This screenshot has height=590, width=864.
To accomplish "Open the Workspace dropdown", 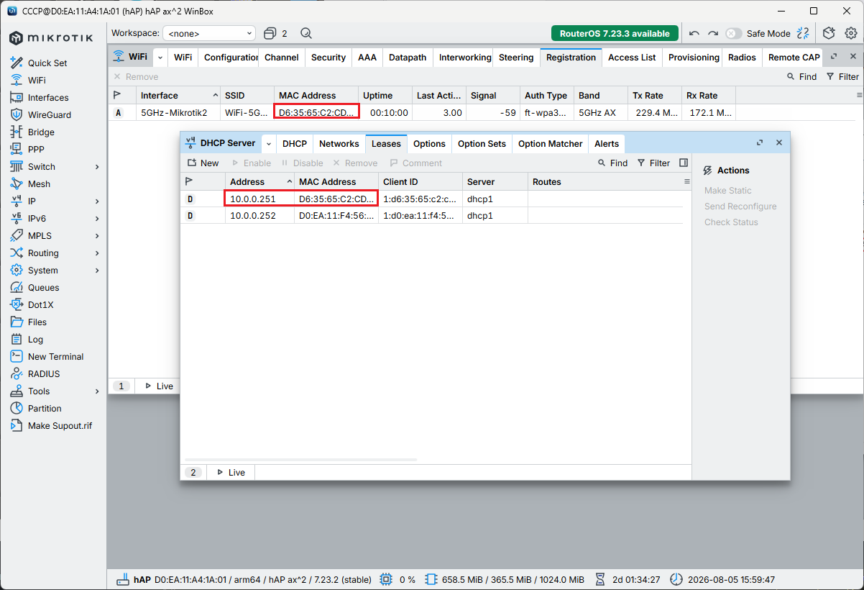I will click(209, 33).
